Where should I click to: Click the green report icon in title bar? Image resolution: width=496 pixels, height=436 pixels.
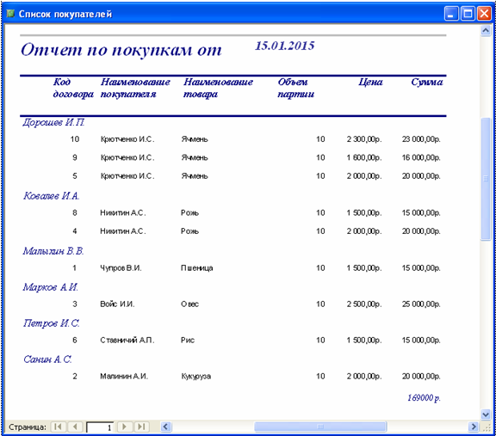point(10,14)
